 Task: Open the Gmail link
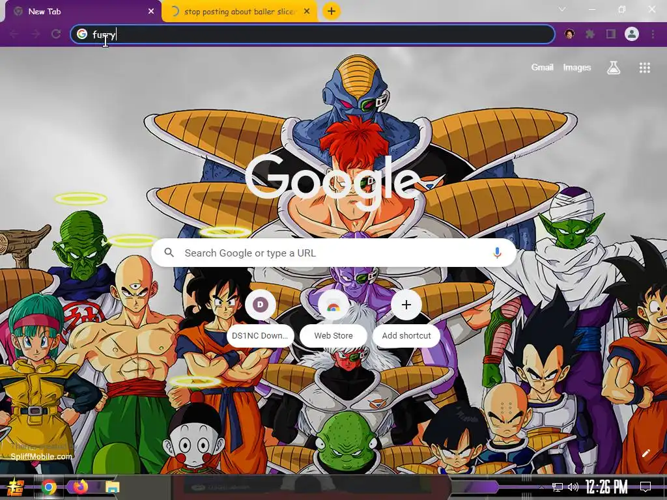click(x=542, y=67)
